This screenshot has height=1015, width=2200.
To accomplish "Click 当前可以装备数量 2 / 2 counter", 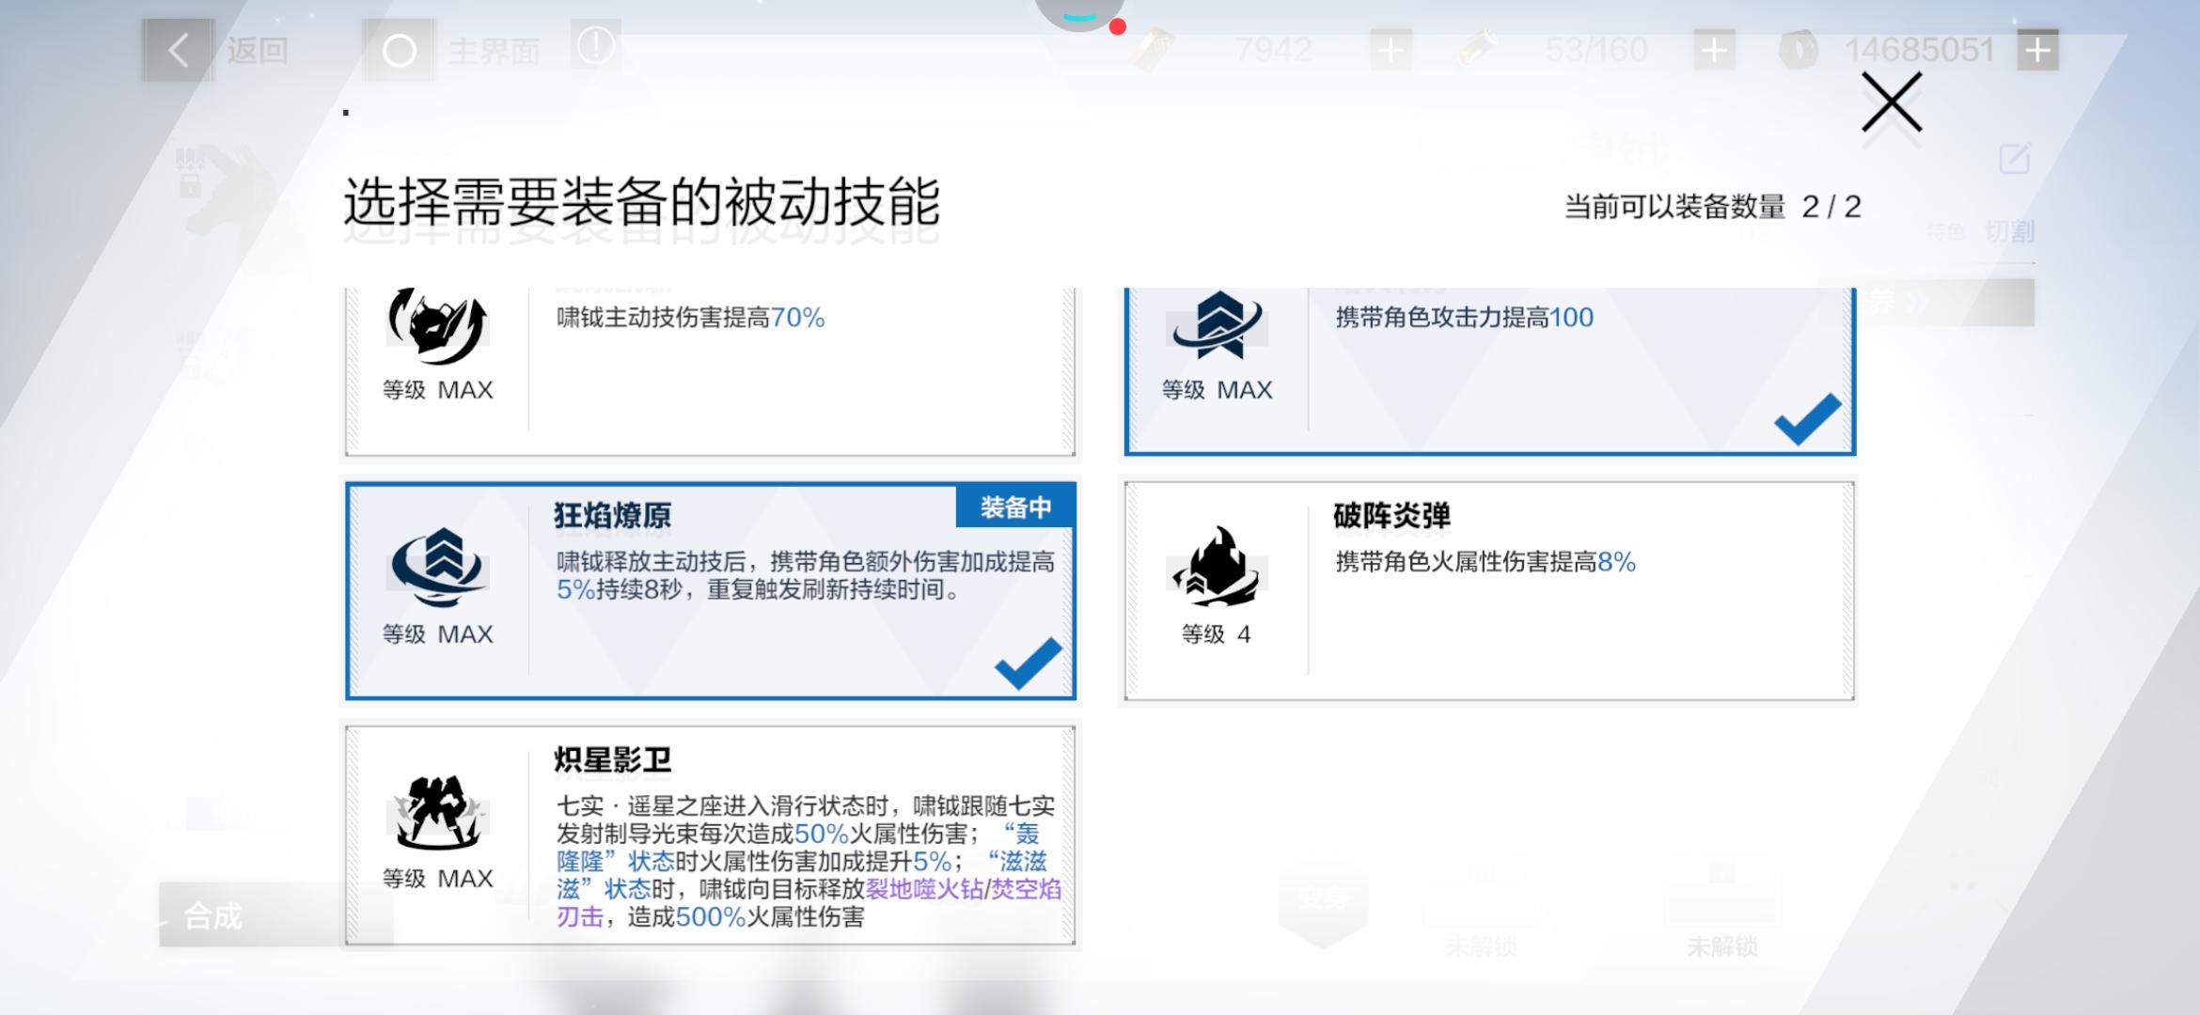I will point(1713,207).
